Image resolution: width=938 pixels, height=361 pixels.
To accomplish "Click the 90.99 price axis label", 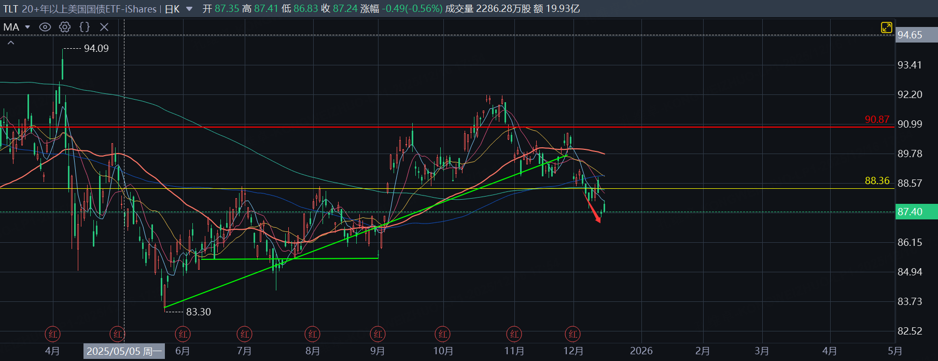I will pyautogui.click(x=910, y=124).
